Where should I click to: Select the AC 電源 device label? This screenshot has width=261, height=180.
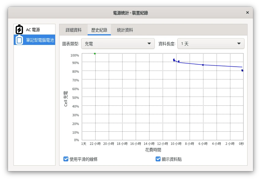(33, 30)
